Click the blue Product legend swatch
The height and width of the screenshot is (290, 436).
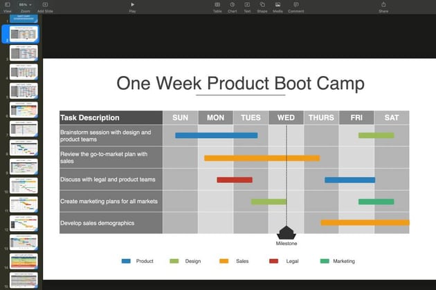[126, 261]
